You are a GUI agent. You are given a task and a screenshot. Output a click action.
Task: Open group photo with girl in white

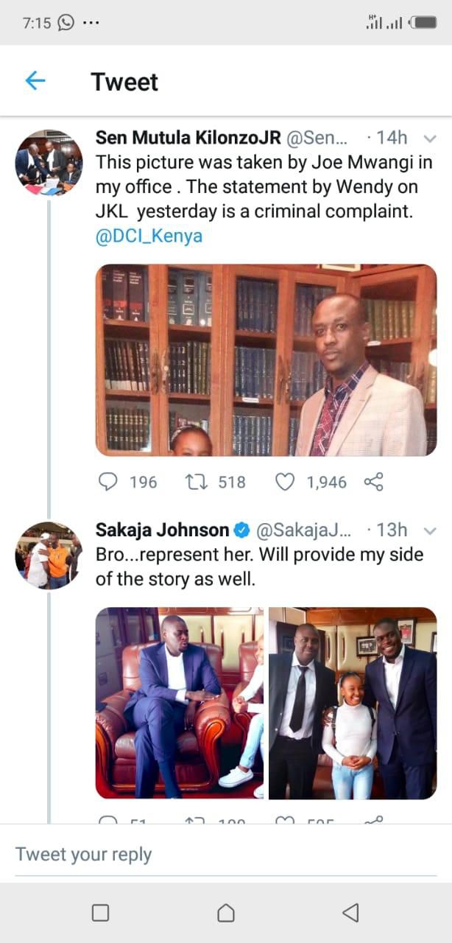click(353, 703)
